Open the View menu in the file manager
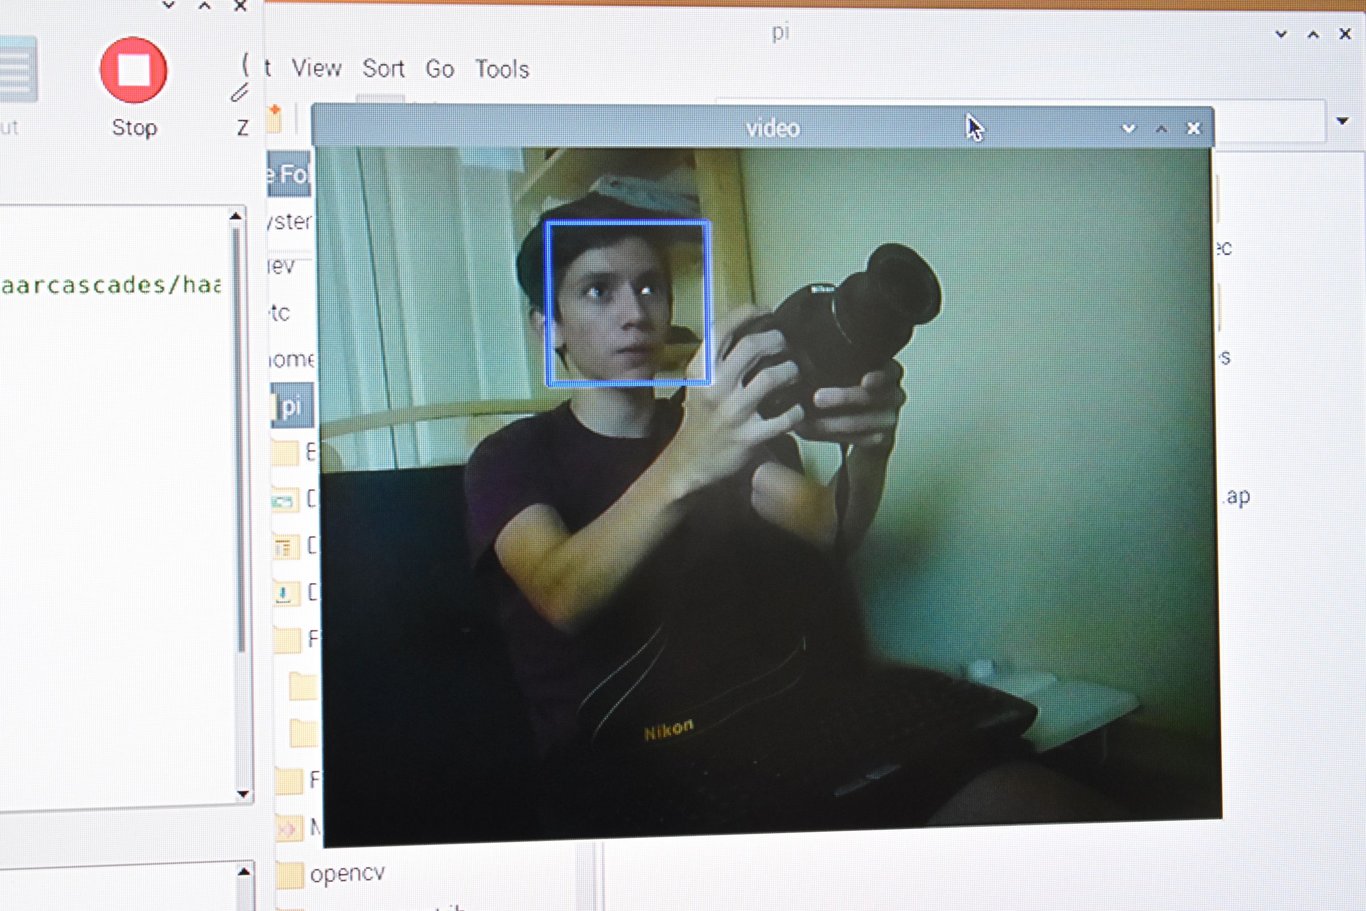 [317, 68]
